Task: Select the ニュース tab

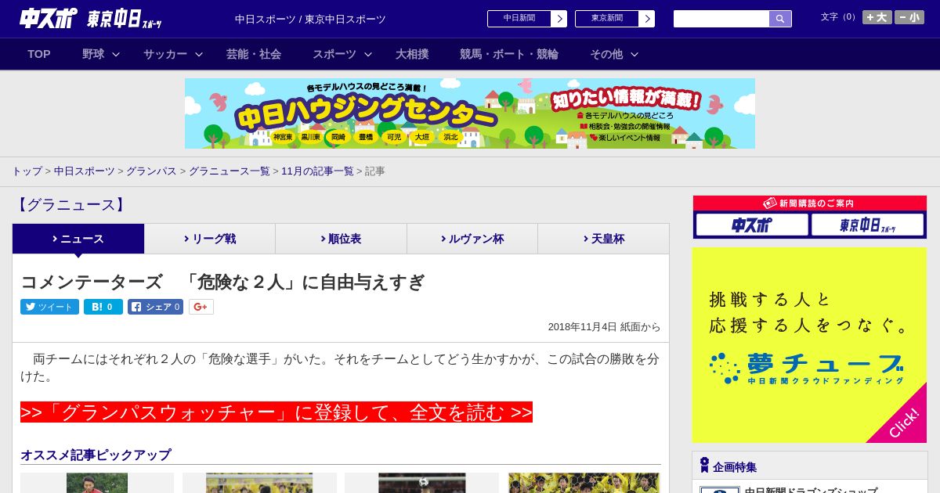Action: 78,239
